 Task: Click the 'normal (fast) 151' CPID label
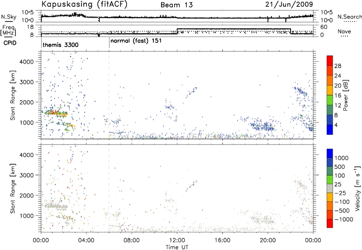click(x=136, y=41)
